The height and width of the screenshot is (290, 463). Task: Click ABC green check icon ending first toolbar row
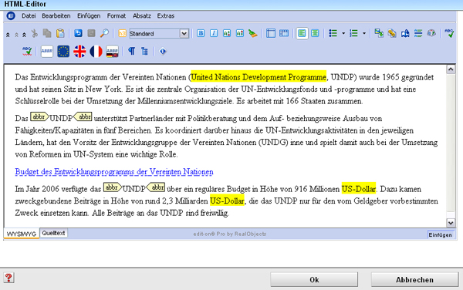tap(449, 33)
